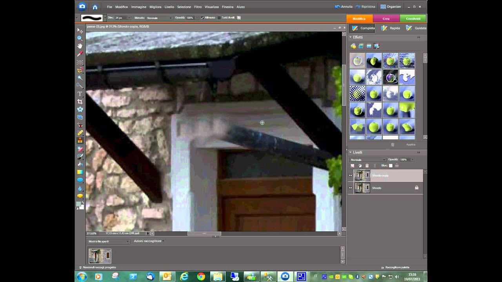Go to the Home welcome screen icon

(95, 7)
